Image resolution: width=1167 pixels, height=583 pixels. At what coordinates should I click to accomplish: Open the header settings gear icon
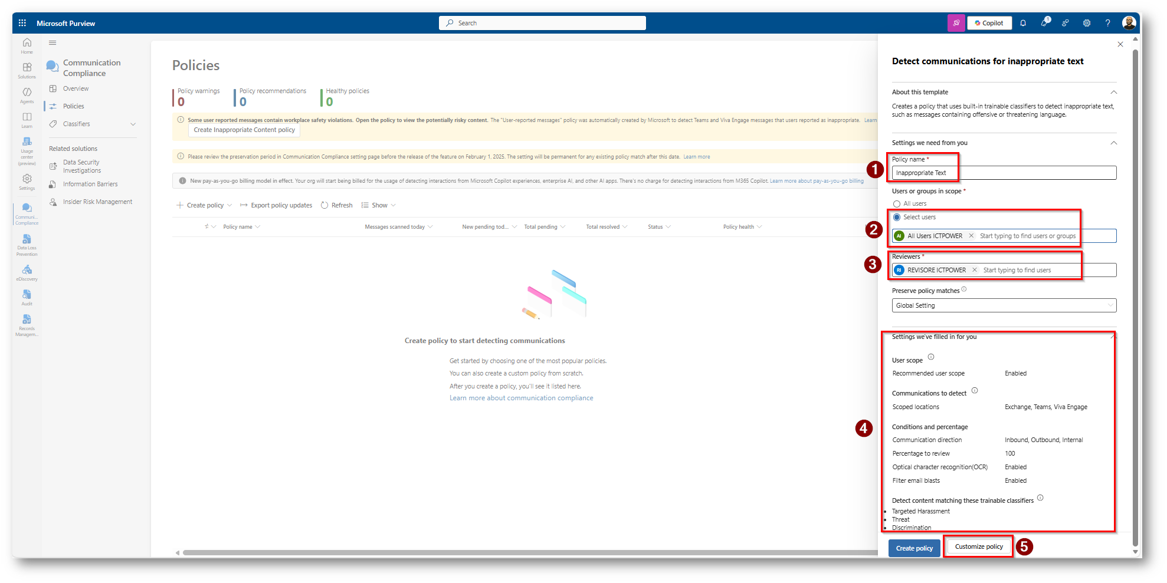pos(1087,23)
